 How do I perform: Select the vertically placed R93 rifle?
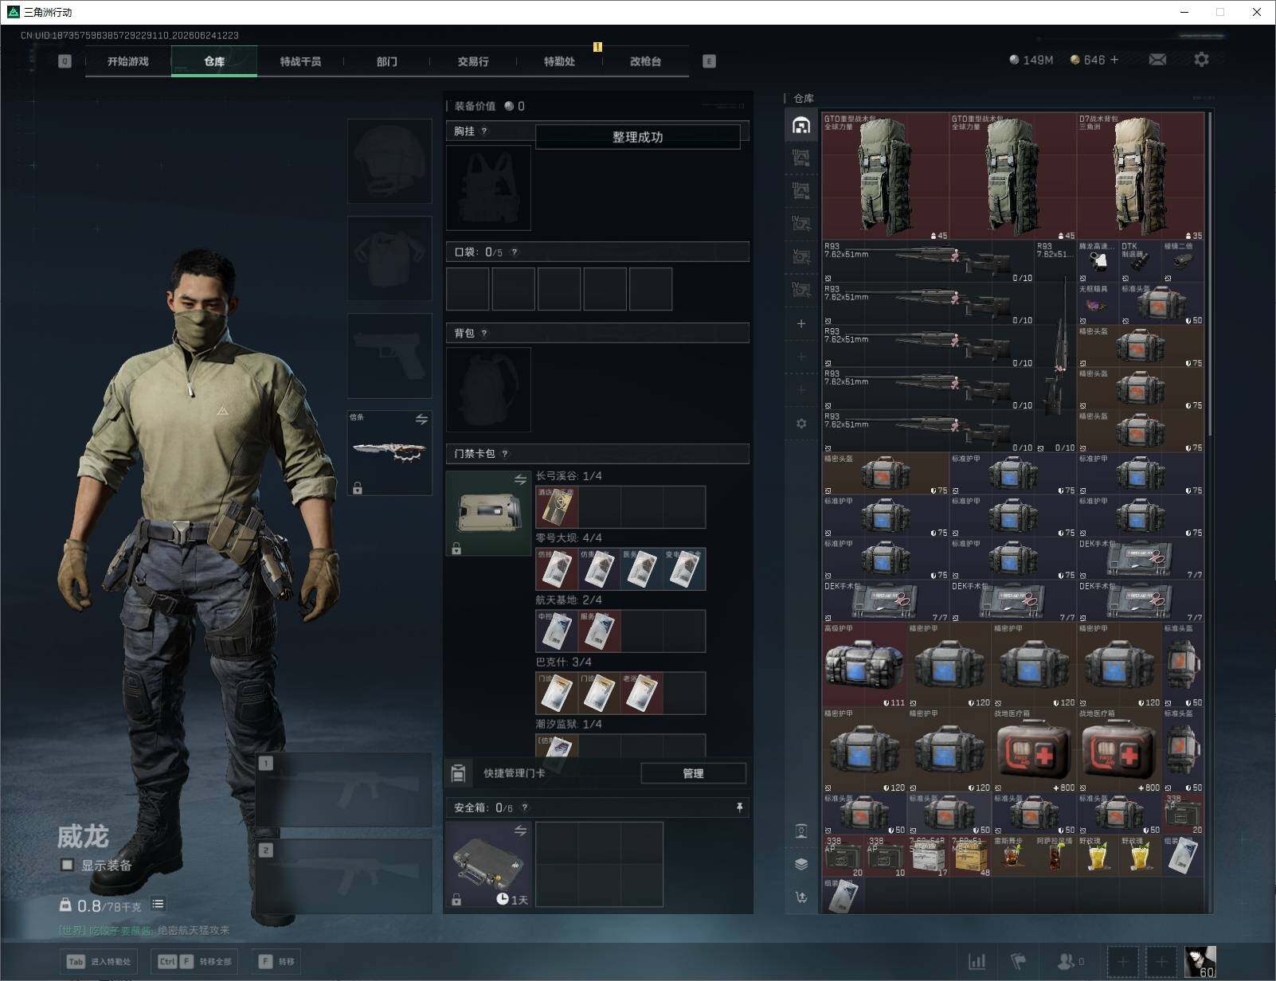[x=1056, y=347]
